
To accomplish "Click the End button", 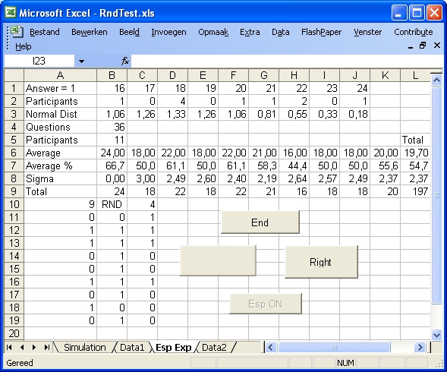I will click(x=260, y=222).
